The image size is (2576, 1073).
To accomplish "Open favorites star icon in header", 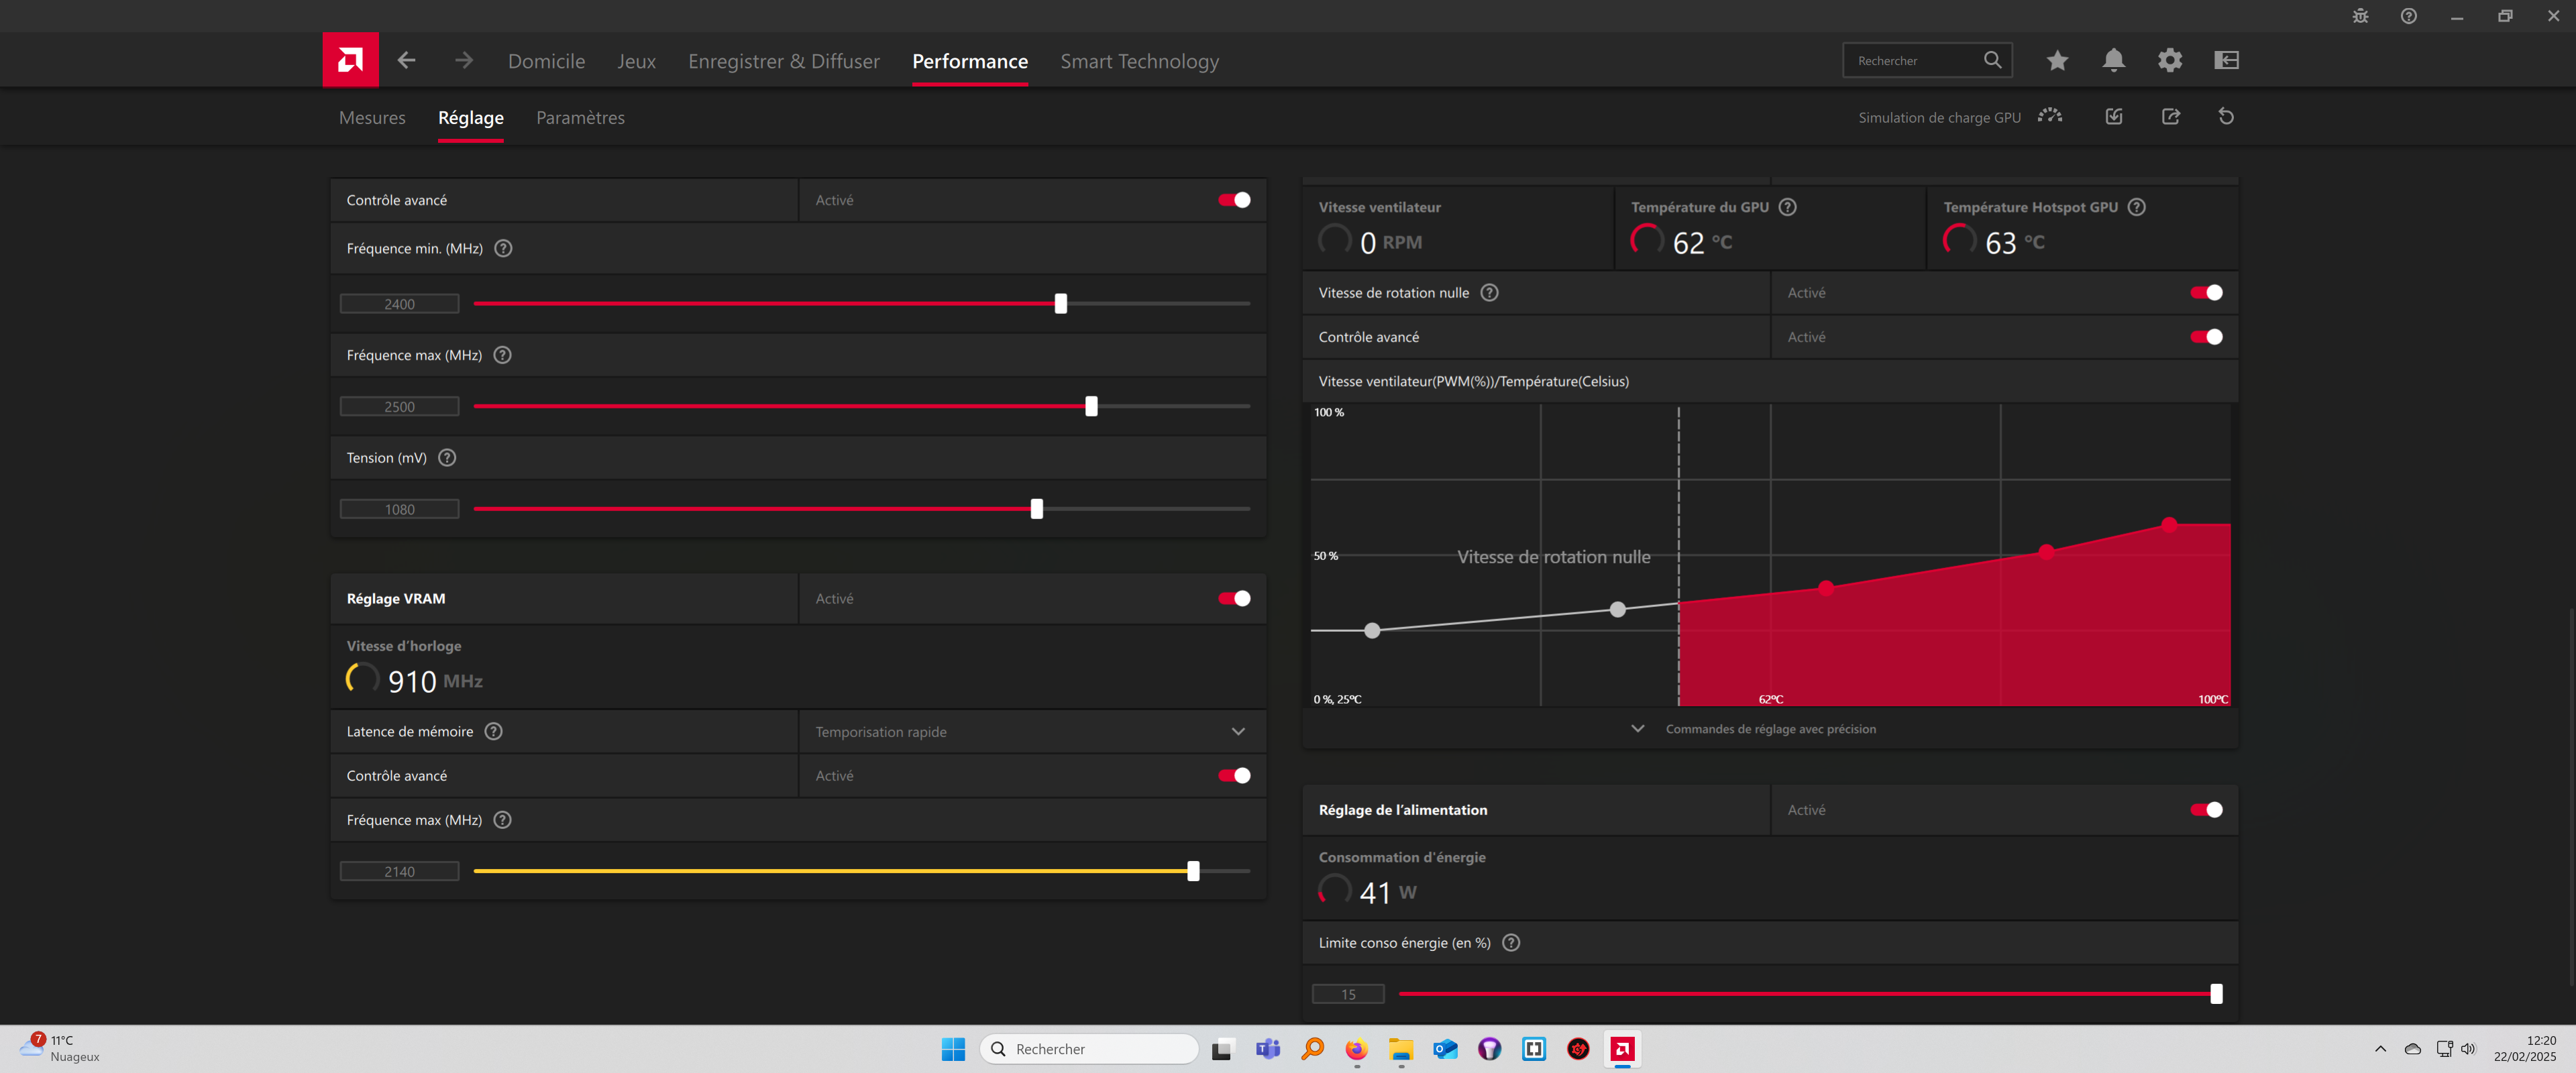I will [2057, 61].
